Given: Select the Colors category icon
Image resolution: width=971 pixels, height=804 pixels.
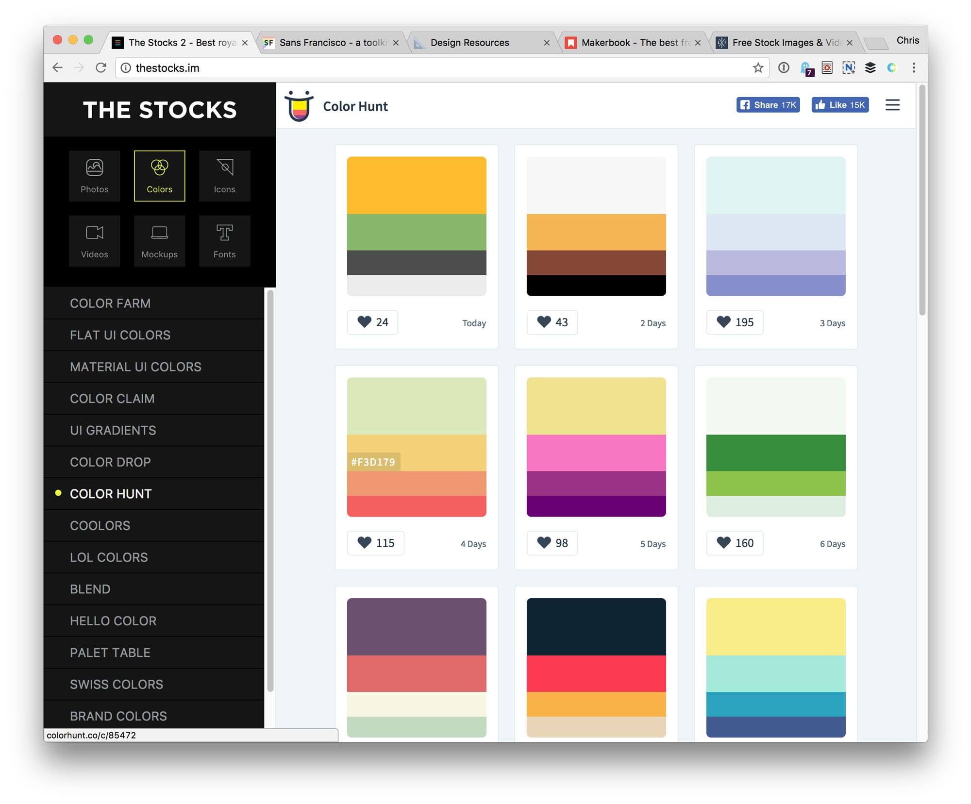Looking at the screenshot, I should [x=159, y=176].
